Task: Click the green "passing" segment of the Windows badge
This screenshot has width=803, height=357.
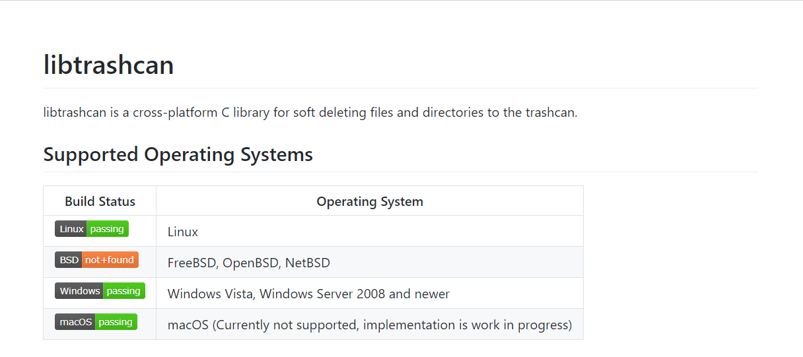Action: [x=124, y=291]
